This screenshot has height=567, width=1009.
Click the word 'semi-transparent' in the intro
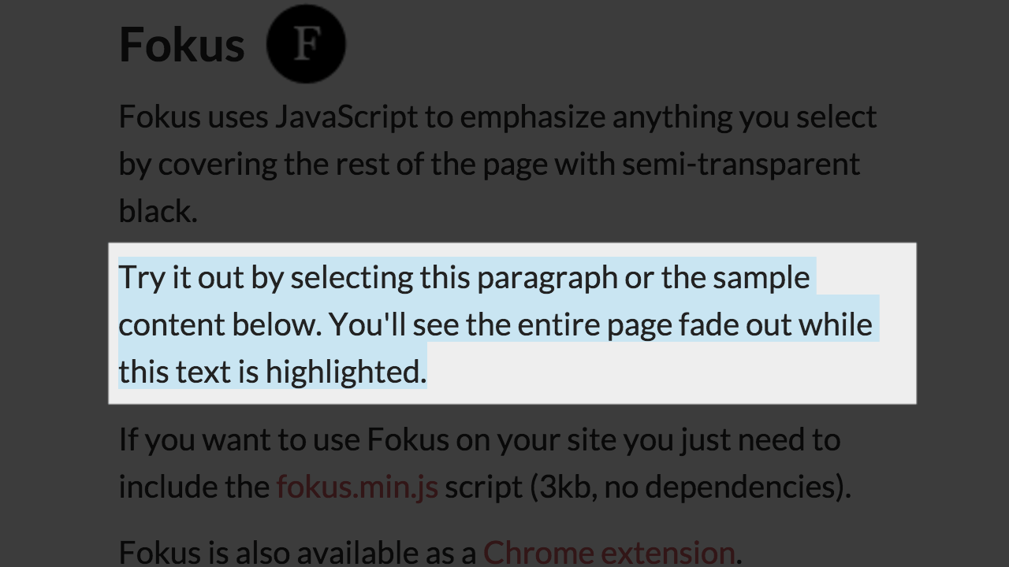(741, 164)
